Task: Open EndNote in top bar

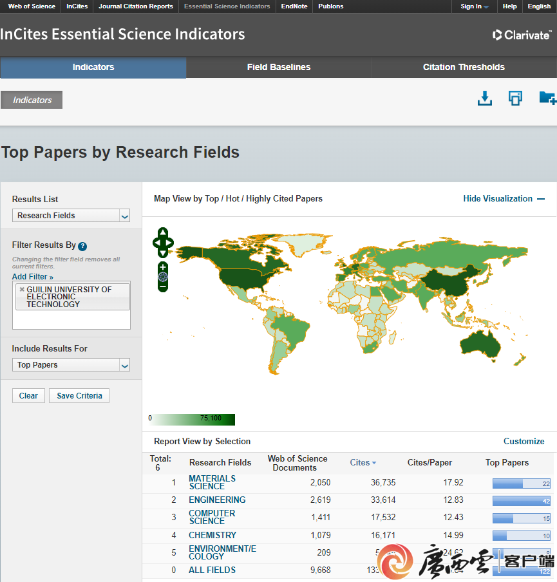Action: (294, 6)
